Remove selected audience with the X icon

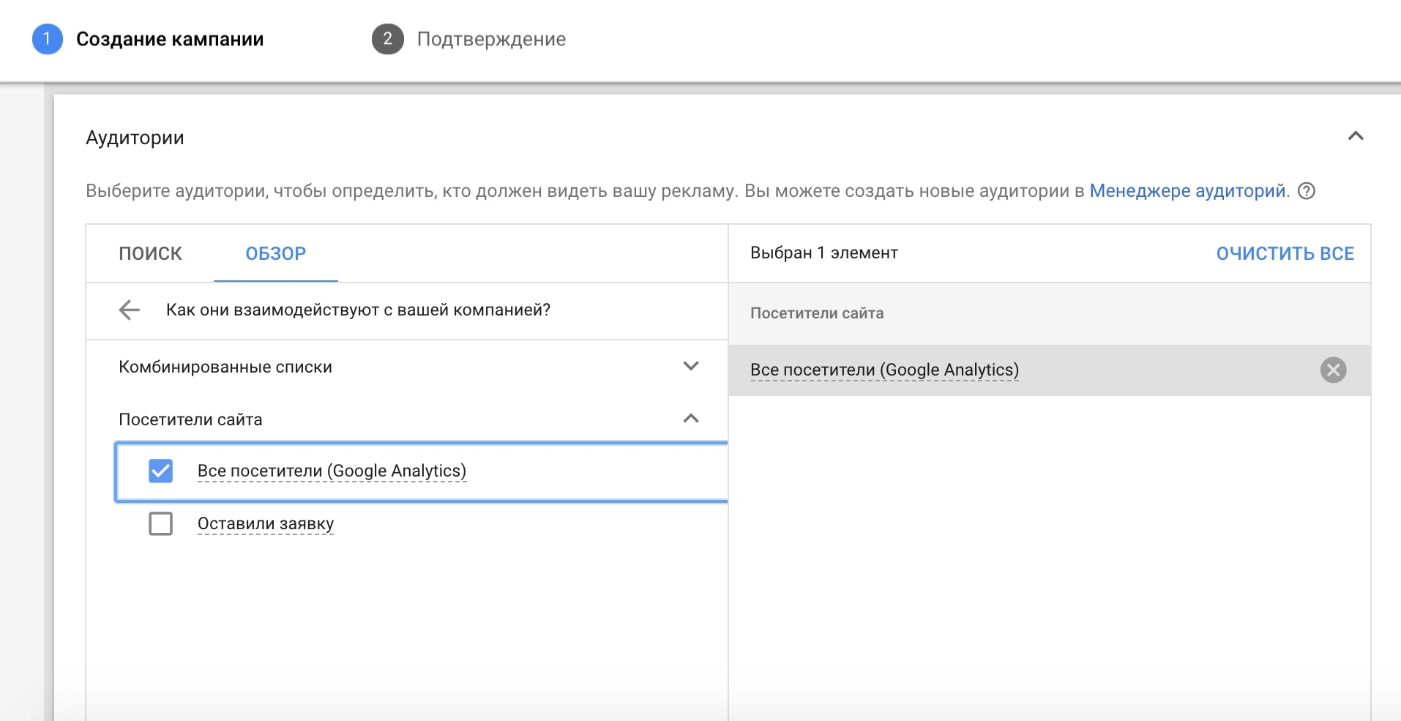tap(1333, 370)
